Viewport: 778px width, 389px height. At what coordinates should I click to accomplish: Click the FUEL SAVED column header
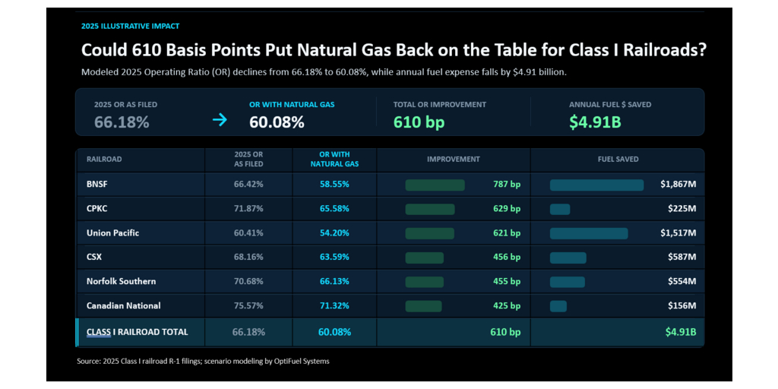point(617,160)
